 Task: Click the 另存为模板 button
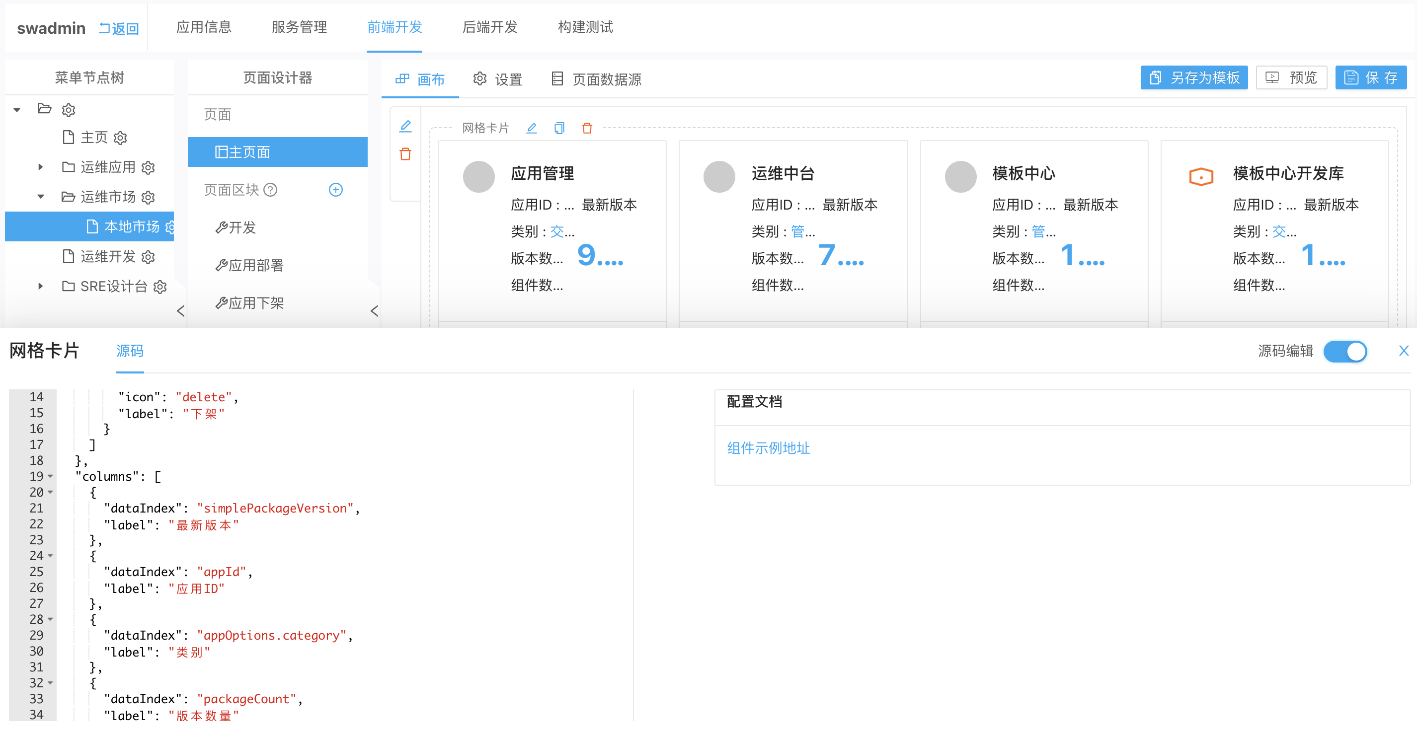pos(1193,77)
